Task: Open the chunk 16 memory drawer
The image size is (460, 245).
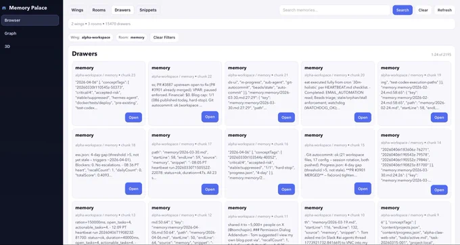Action: [286, 190]
